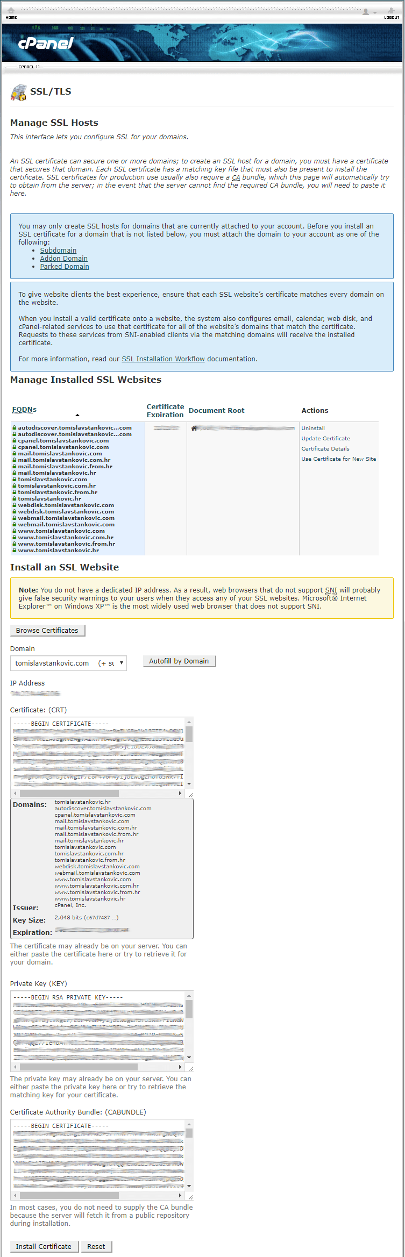
Task: Click the SSL/TLS certificate icon
Action: pyautogui.click(x=18, y=92)
